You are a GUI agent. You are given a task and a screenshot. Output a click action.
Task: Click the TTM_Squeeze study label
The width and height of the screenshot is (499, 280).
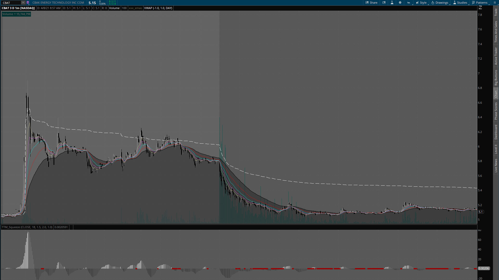[x=27, y=227]
